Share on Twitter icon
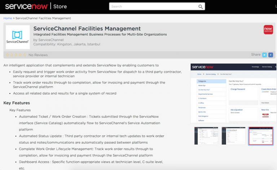Image resolution: width=277 pixels, height=170 pixels. (x=264, y=55)
